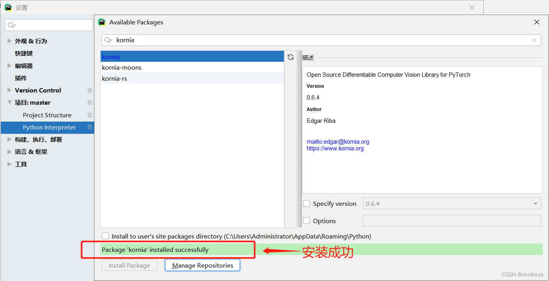Viewport: 549px width, 281px height.
Task: Click the copy icon next to Python Interpreter
Action: (90, 127)
